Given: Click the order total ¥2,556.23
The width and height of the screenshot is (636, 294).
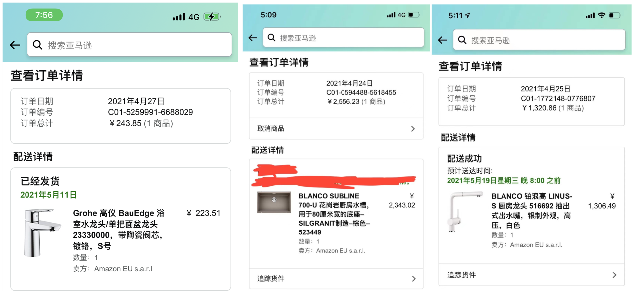Looking at the screenshot, I should click(x=343, y=101).
